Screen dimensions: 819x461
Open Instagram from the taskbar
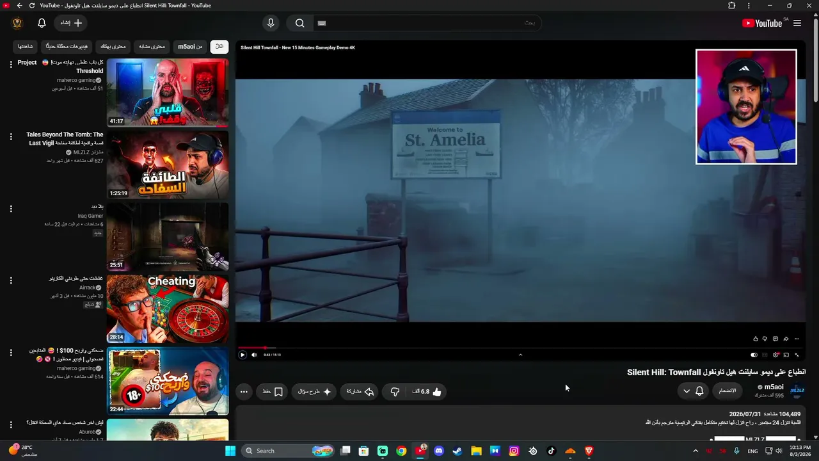pyautogui.click(x=514, y=451)
